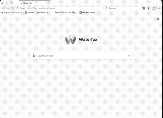Viewport: 163px width, 118px height.
Task: Click the Bing icon in search box
Action: click(x=34, y=56)
